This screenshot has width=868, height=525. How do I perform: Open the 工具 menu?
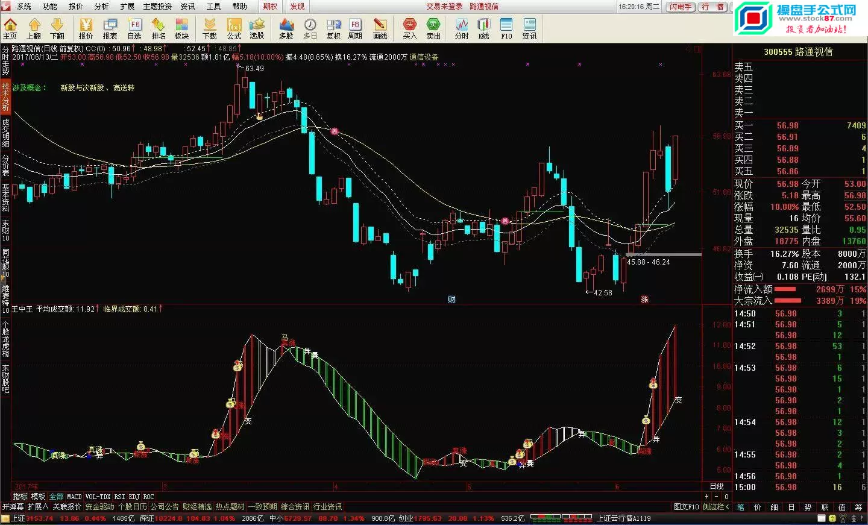[213, 6]
